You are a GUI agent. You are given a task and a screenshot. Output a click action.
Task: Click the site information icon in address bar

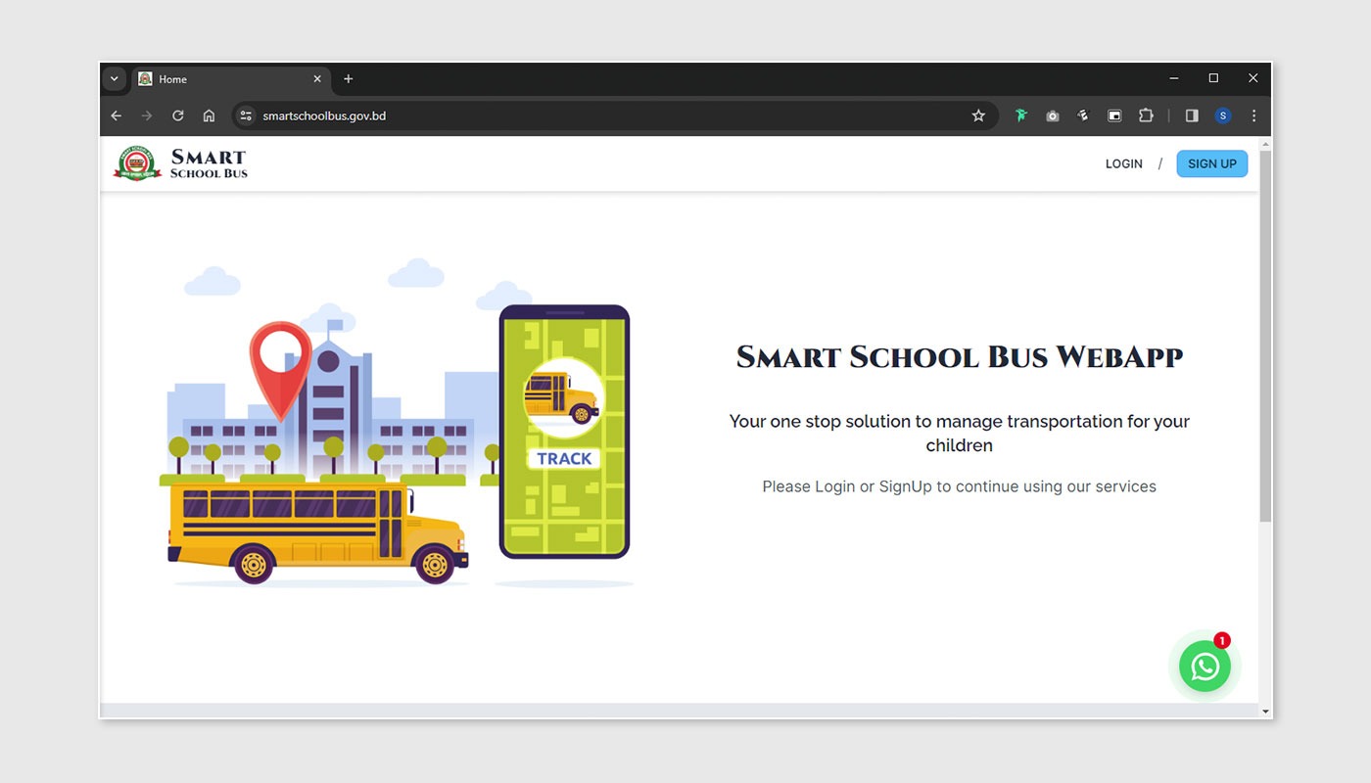(246, 115)
